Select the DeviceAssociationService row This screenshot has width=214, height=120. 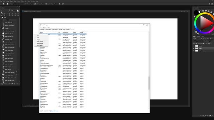click(x=63, y=65)
